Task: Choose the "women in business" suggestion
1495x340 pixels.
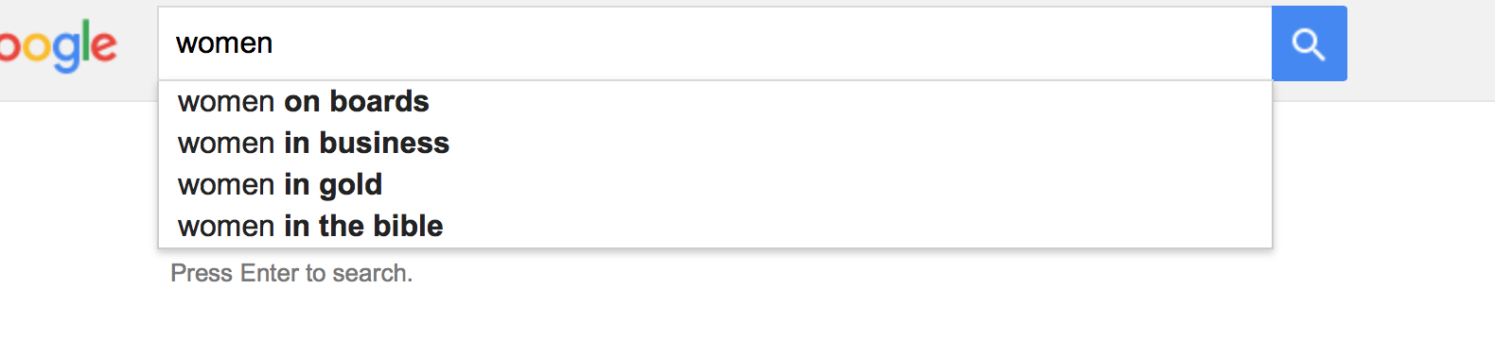Action: click(714, 143)
